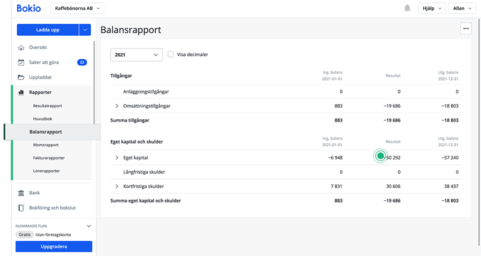Click the 22 tasks badge
The image size is (481, 256).
[x=82, y=62]
